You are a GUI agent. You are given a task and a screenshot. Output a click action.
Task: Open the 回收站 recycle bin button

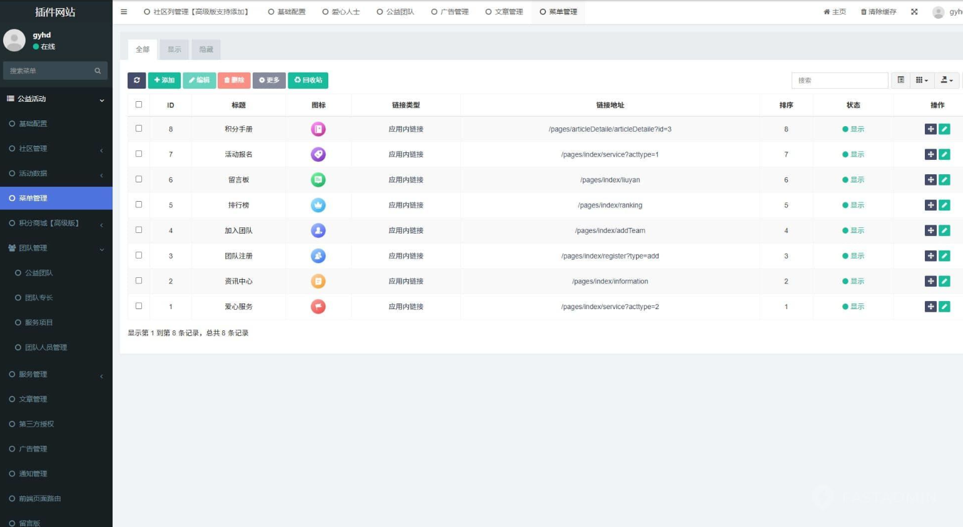click(308, 81)
